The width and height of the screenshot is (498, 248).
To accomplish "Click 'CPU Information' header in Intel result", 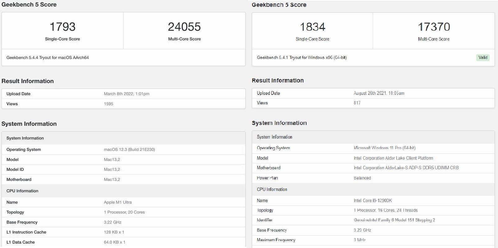I will (x=272, y=189).
